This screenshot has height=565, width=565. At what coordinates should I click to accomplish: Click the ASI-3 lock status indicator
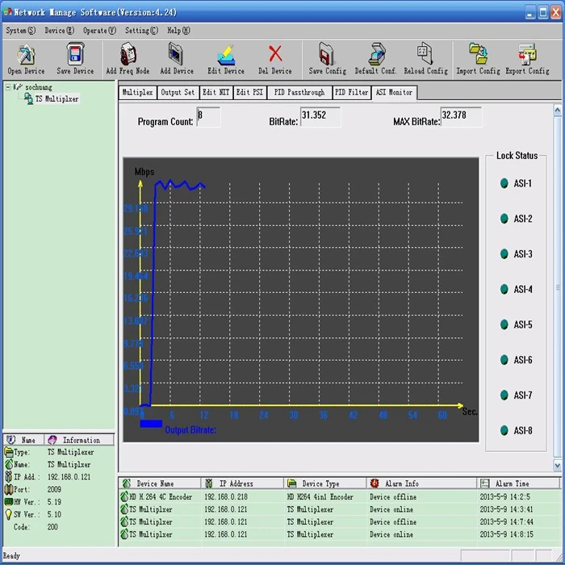pos(504,253)
